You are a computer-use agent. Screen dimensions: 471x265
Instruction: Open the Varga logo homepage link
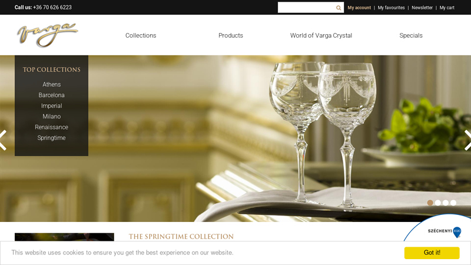(x=48, y=35)
